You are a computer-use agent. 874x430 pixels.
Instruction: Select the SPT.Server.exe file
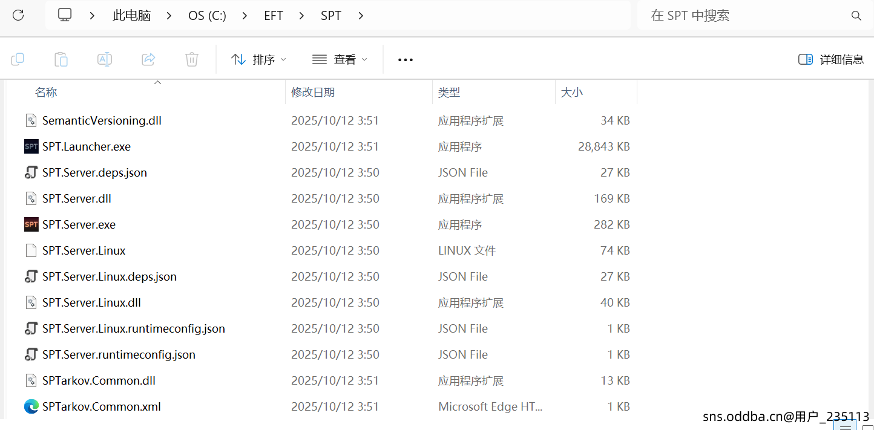pos(79,225)
